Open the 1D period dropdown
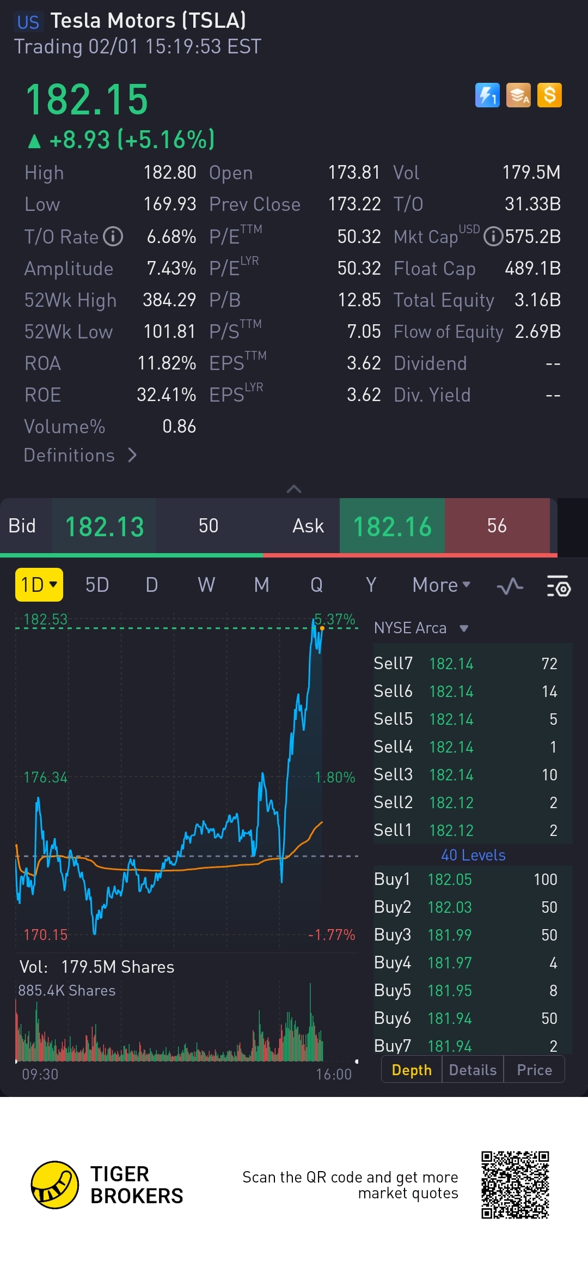 (39, 585)
